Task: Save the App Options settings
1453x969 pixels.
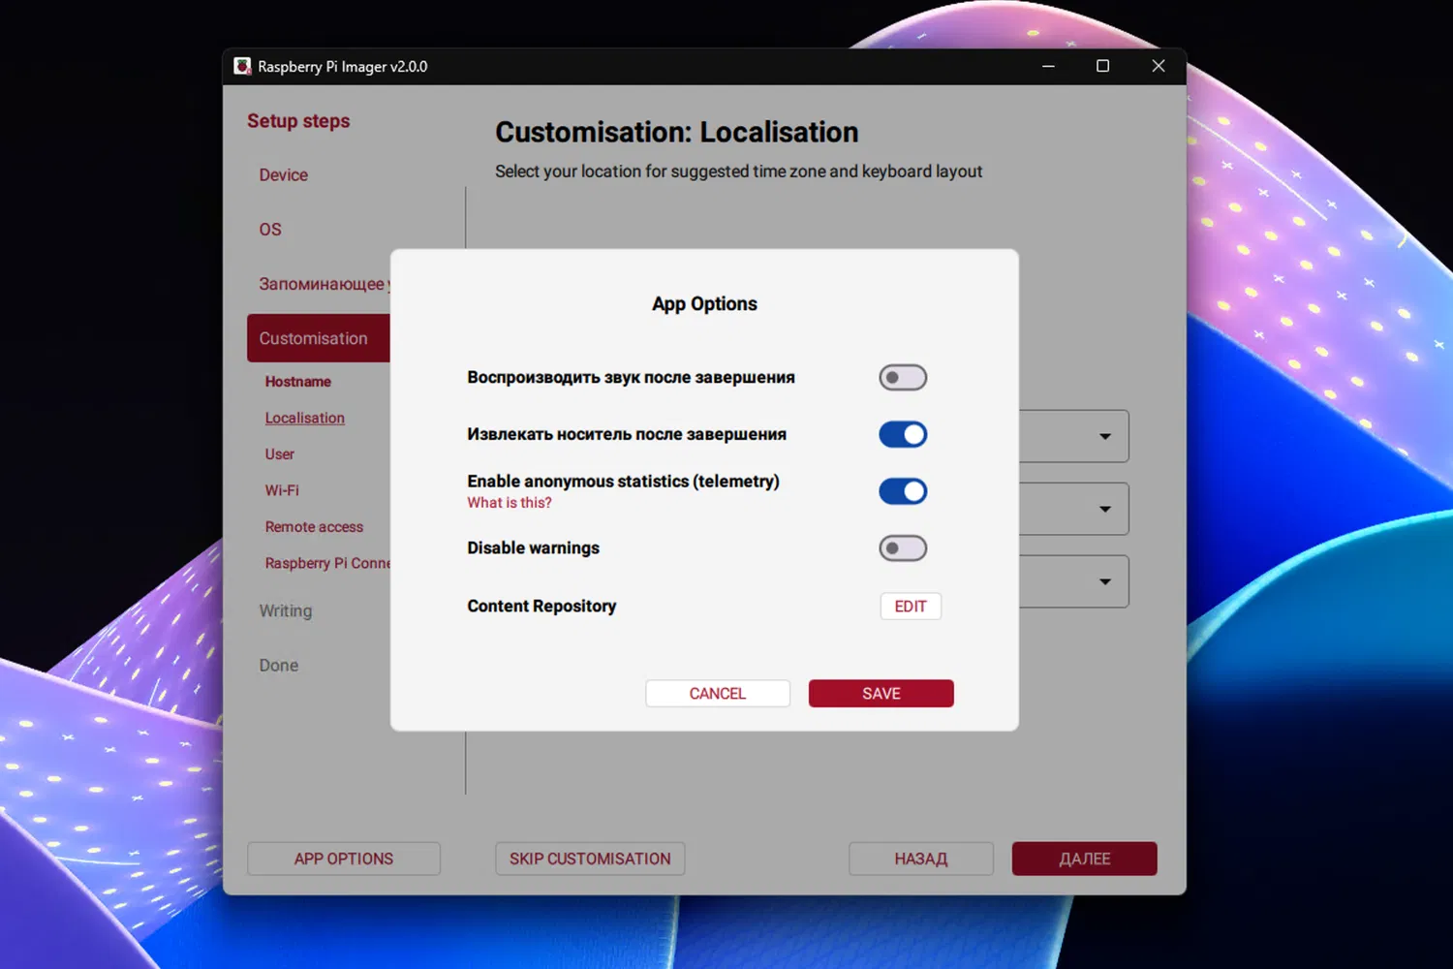Action: (881, 694)
